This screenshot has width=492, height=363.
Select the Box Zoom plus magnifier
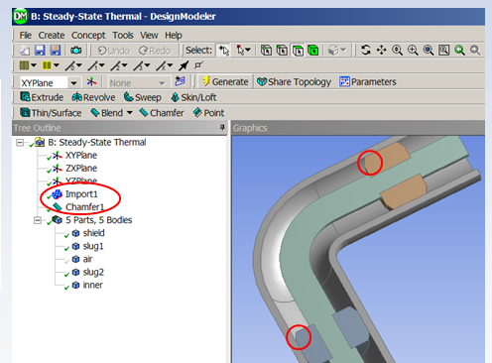point(413,51)
